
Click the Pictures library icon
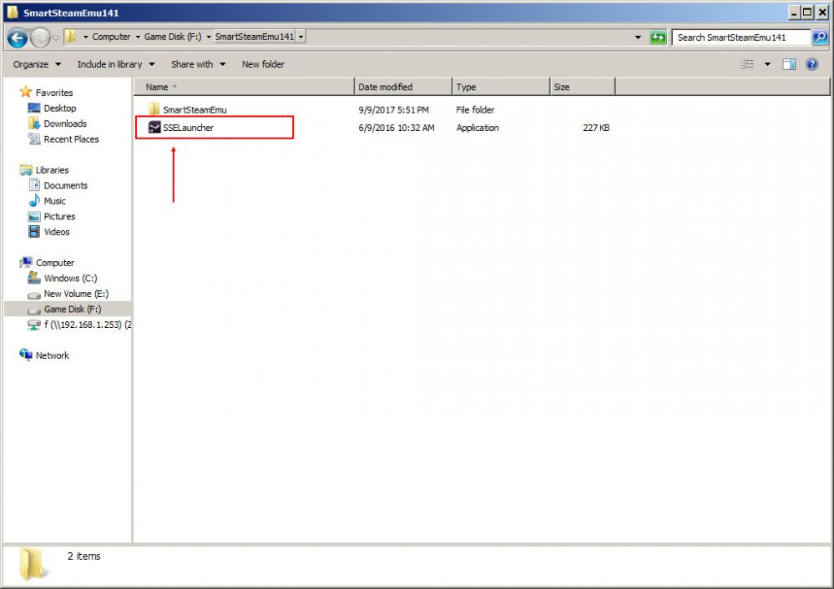point(34,216)
